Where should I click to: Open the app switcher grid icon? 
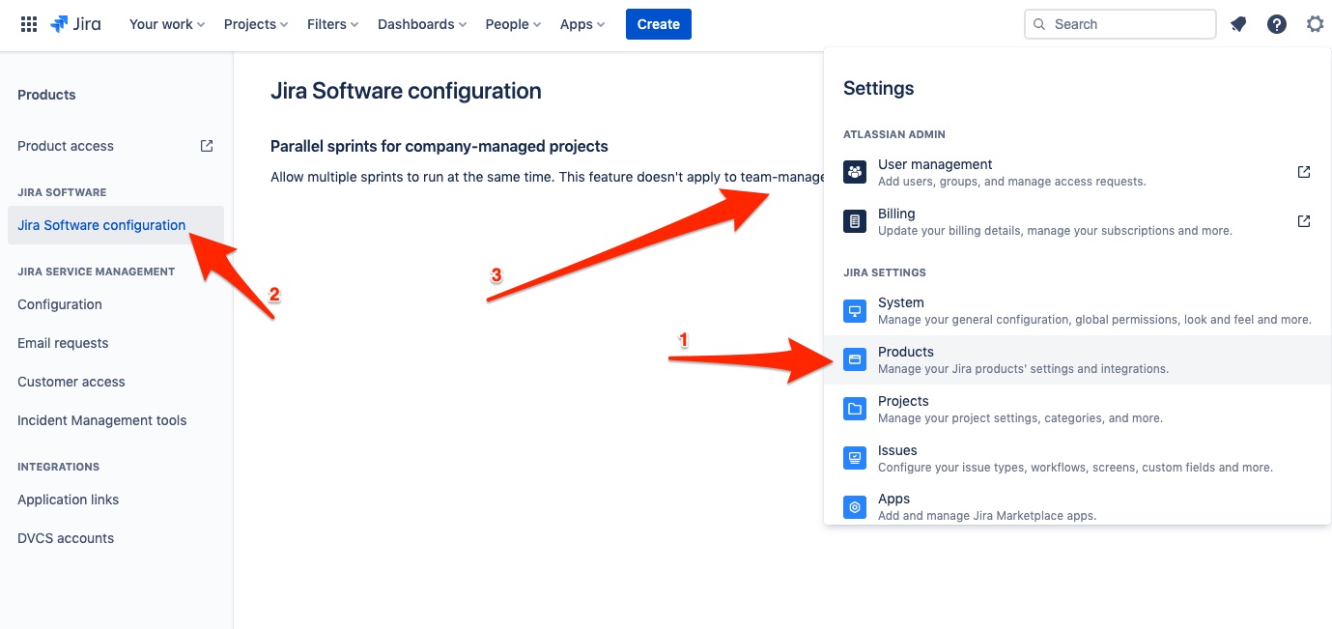28,23
